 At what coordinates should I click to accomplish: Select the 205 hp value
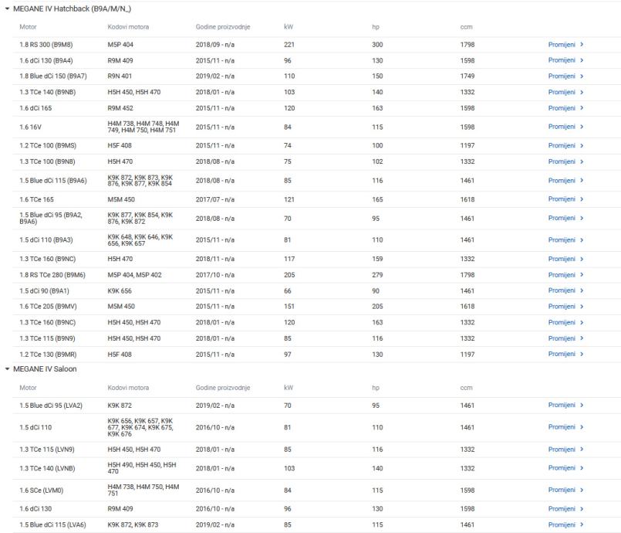377,307
